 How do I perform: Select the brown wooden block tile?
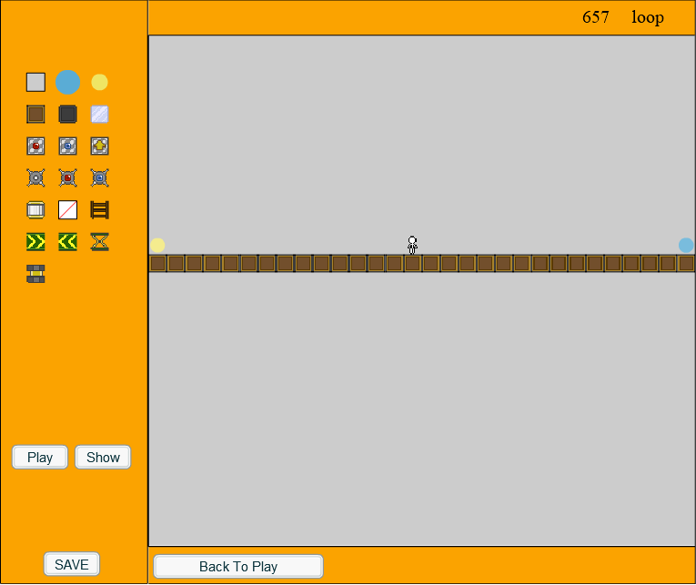point(36,114)
